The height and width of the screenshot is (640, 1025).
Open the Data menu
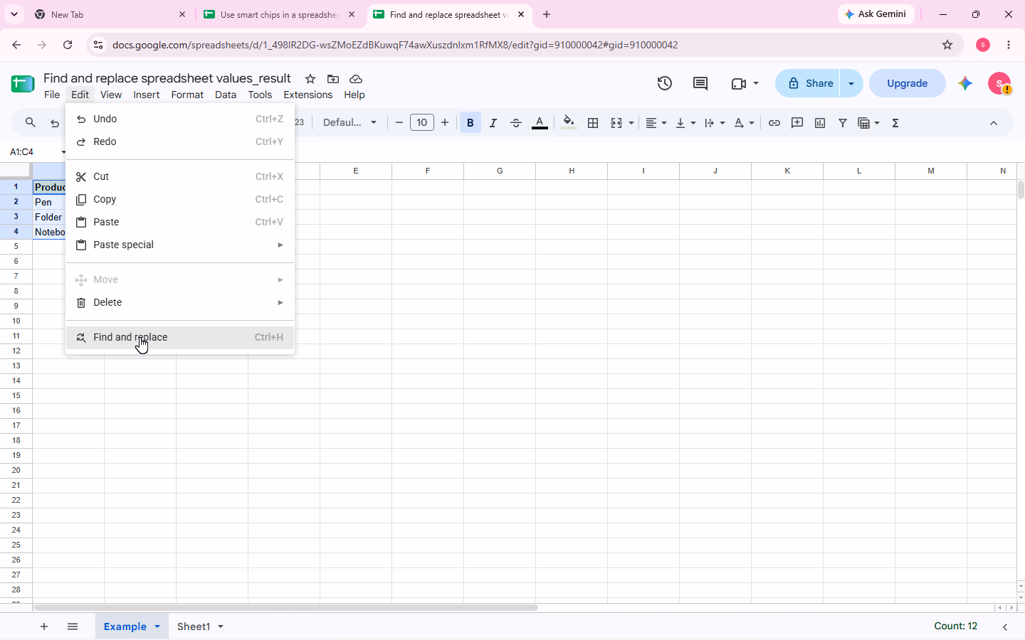226,95
